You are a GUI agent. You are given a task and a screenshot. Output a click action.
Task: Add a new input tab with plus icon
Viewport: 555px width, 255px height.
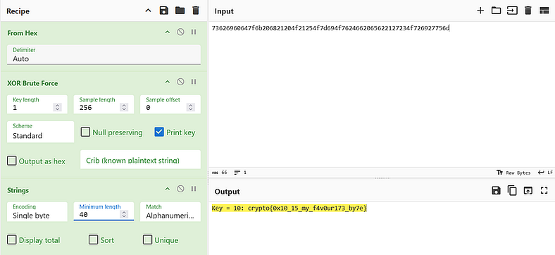click(x=480, y=11)
